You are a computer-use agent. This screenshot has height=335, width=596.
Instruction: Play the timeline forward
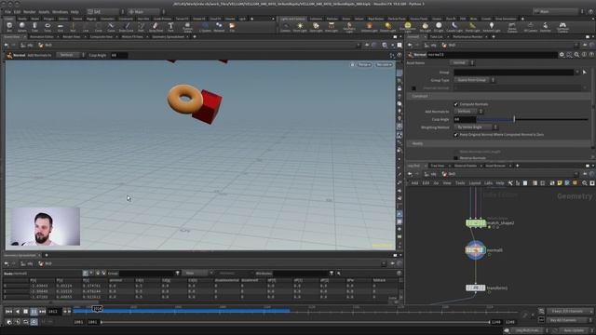(34, 312)
